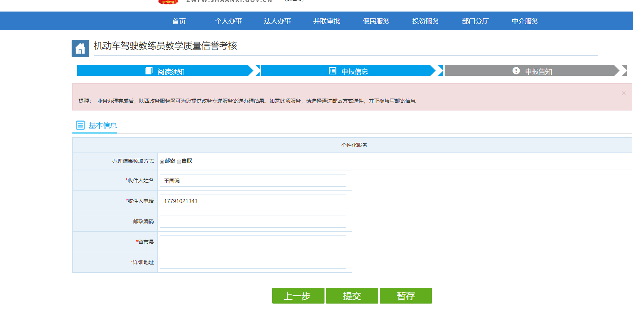Open 个人办事 in the navigation bar
The width and height of the screenshot is (633, 311).
(228, 21)
